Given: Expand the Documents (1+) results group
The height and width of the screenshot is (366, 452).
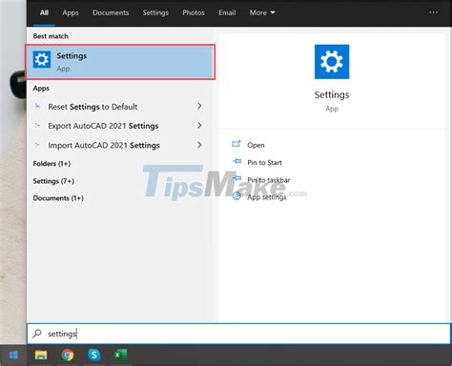Looking at the screenshot, I should (58, 198).
